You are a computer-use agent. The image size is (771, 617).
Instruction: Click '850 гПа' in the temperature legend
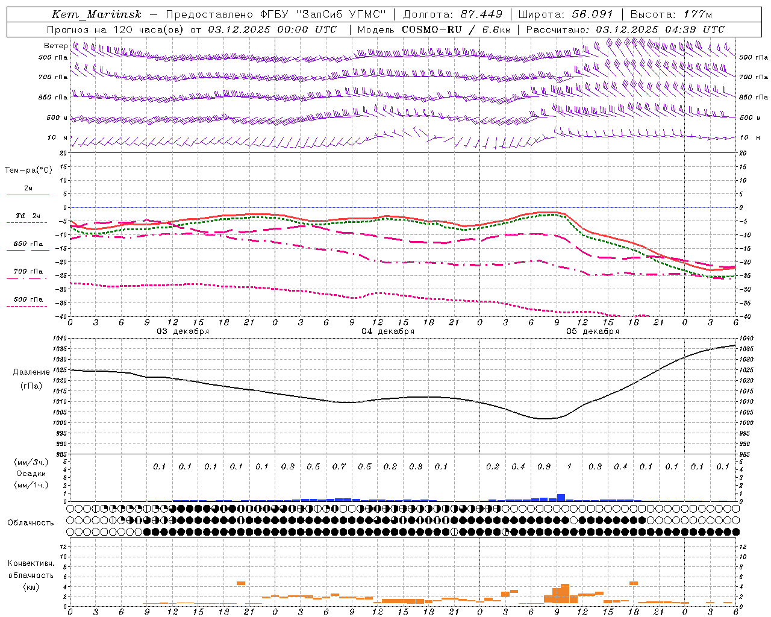(x=28, y=243)
